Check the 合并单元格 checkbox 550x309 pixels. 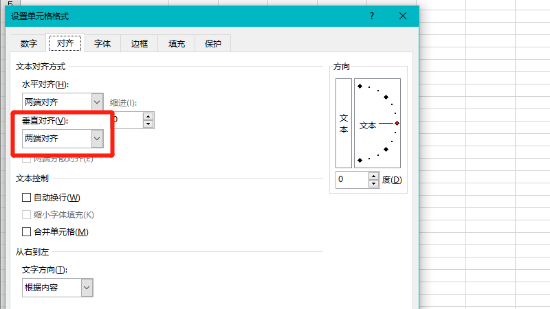coord(26,231)
